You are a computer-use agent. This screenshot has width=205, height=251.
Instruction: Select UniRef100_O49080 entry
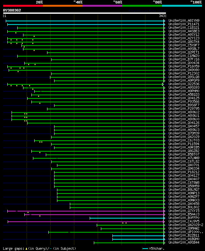(184, 70)
